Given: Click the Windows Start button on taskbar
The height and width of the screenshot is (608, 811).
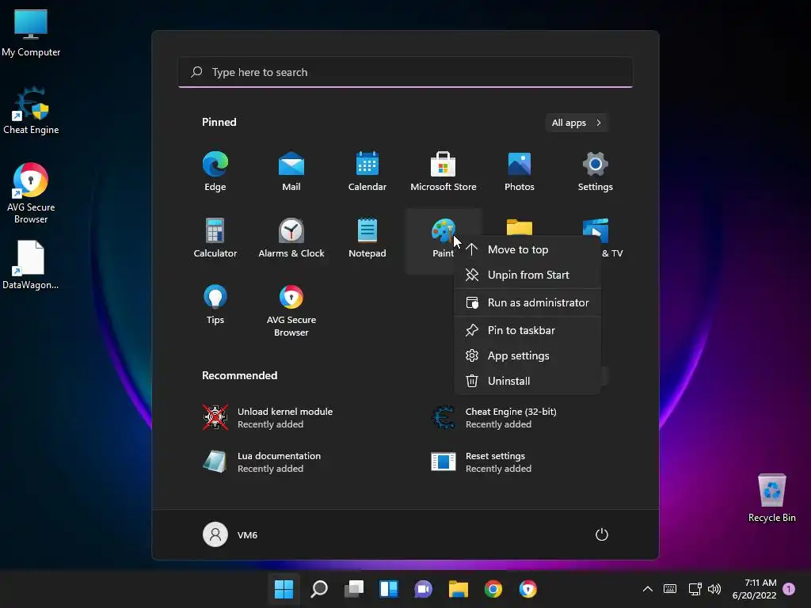Looking at the screenshot, I should click(x=284, y=589).
